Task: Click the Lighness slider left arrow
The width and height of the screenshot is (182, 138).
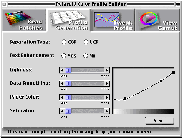Action: (x=62, y=70)
